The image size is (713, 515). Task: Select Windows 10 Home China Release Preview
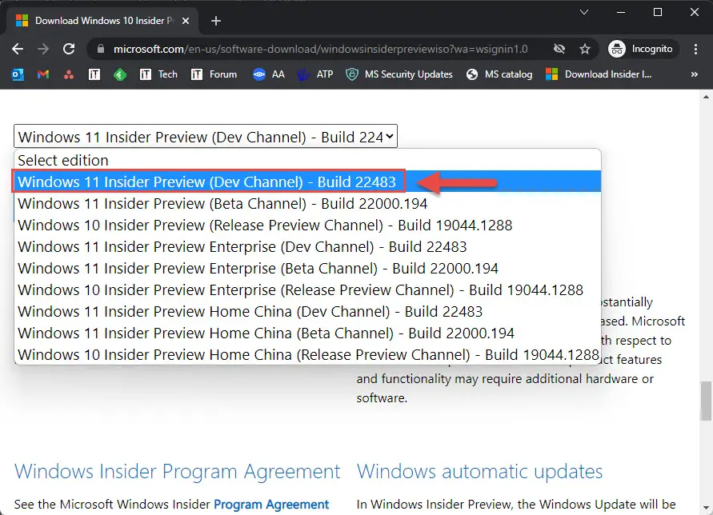click(x=307, y=354)
